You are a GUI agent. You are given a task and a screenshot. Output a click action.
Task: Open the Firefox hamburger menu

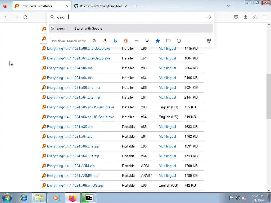(x=265, y=17)
